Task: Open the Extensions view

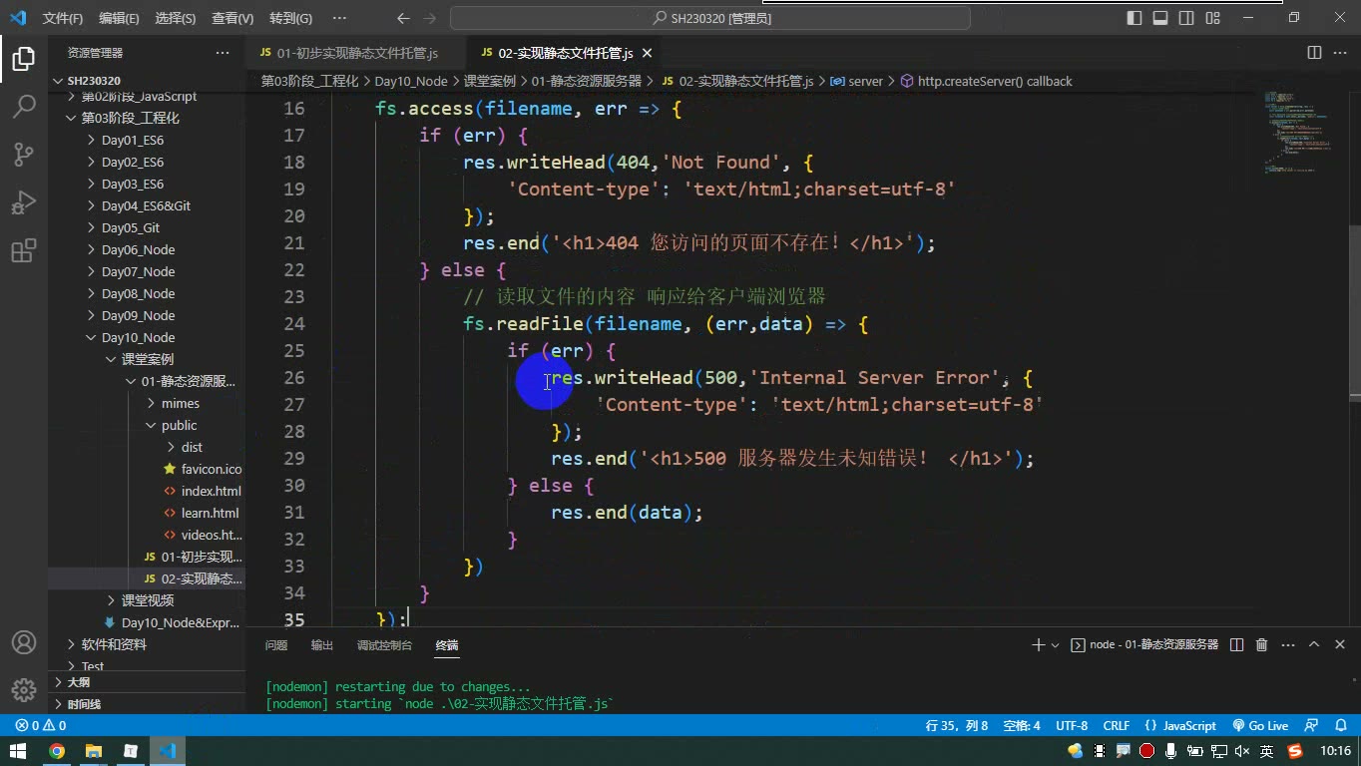Action: 24,249
